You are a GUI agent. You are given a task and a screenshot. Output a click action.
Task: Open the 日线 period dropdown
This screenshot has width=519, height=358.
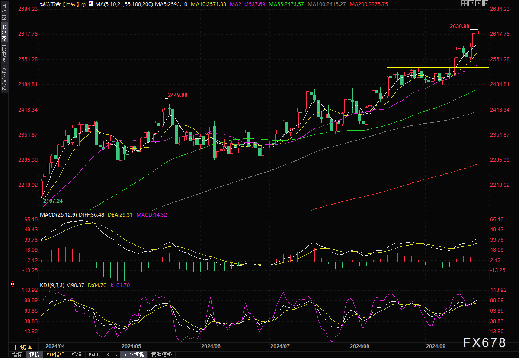(23, 347)
